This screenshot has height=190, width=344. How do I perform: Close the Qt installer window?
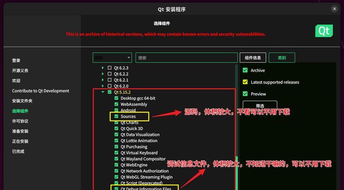coord(334,9)
